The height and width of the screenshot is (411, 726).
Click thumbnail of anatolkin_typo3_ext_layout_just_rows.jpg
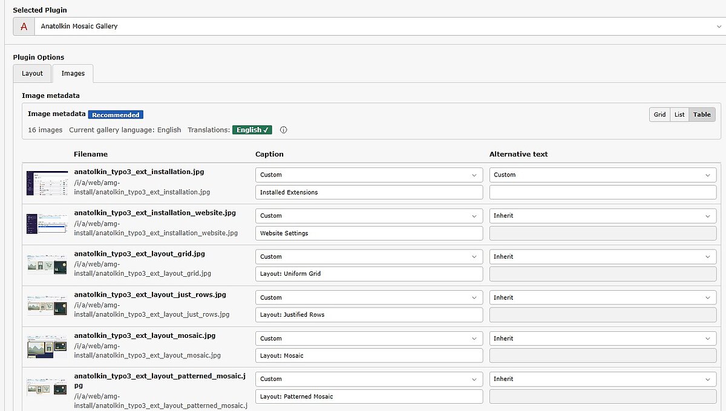pos(47,305)
